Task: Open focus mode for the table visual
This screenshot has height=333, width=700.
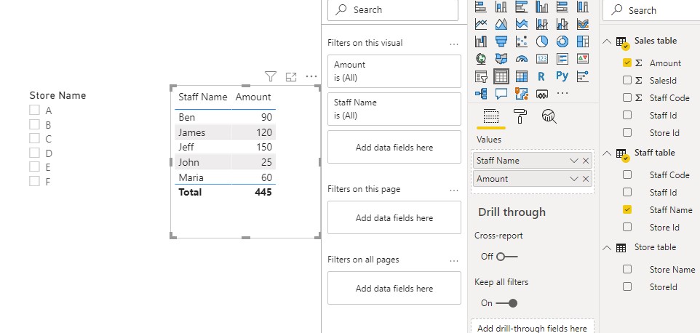Action: [x=291, y=76]
